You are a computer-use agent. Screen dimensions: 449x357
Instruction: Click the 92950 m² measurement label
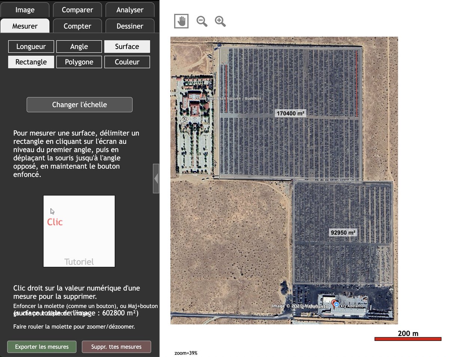click(x=343, y=232)
